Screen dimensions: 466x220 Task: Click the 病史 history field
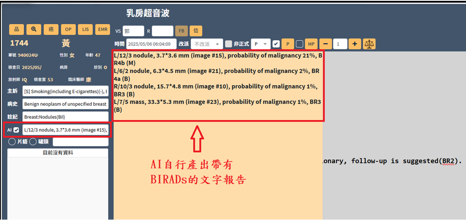(x=65, y=104)
